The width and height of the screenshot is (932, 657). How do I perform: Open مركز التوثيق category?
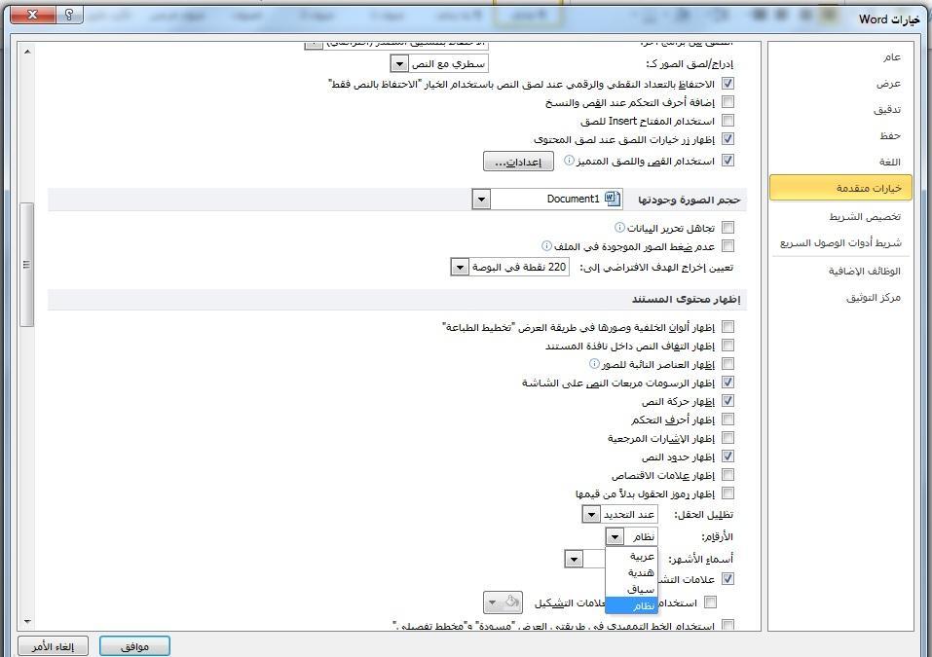[x=840, y=297]
